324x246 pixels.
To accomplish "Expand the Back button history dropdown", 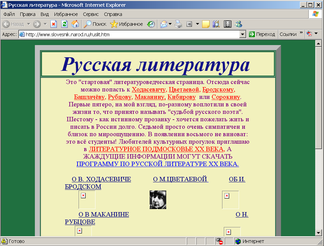I will click(29, 24).
